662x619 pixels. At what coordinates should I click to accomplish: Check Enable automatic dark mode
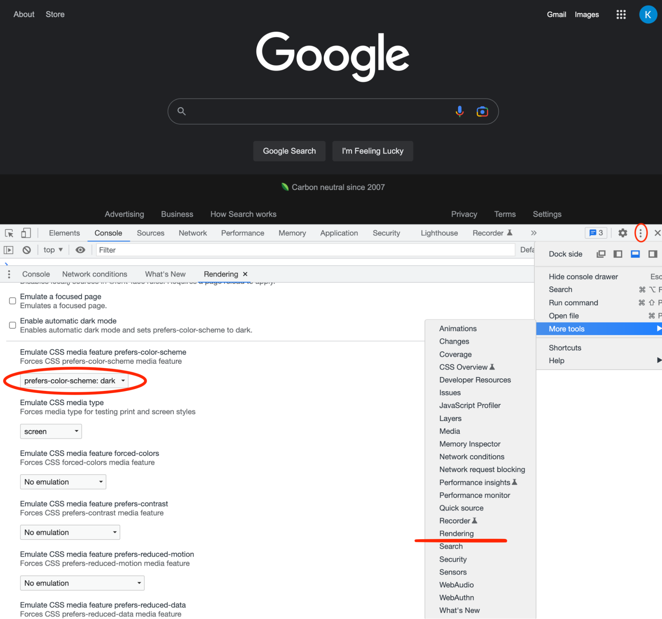[x=12, y=325]
